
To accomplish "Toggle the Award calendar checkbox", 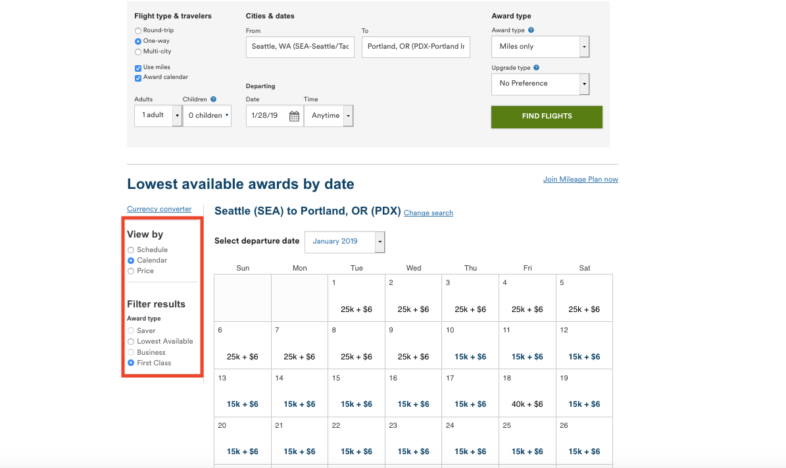I will (138, 78).
